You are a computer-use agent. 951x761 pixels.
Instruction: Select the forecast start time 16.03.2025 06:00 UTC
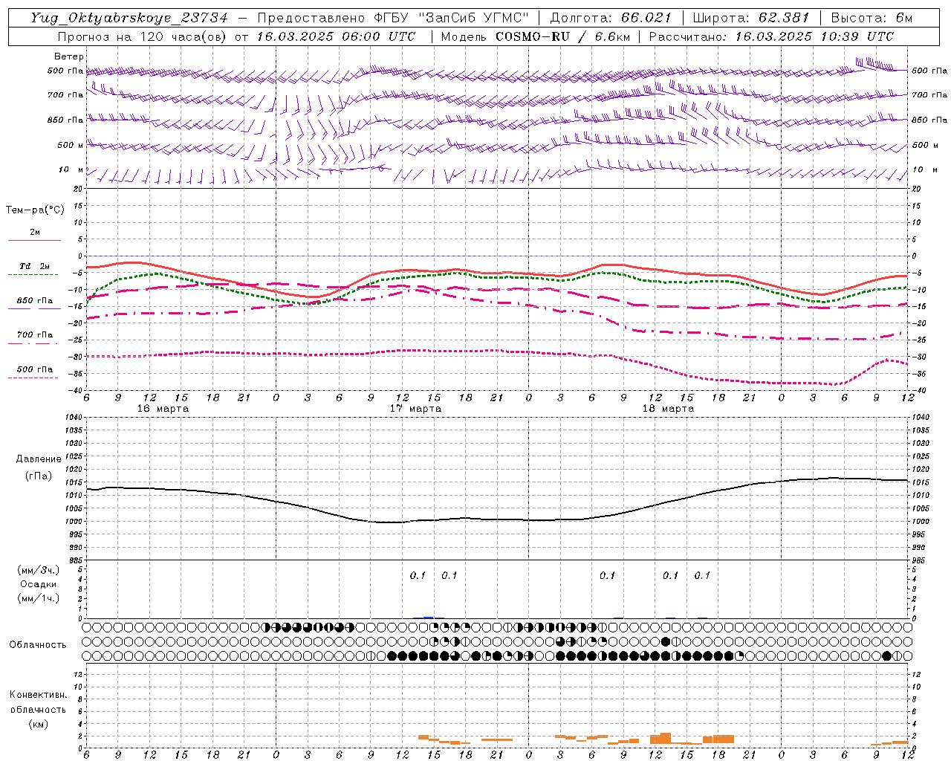tap(337, 36)
